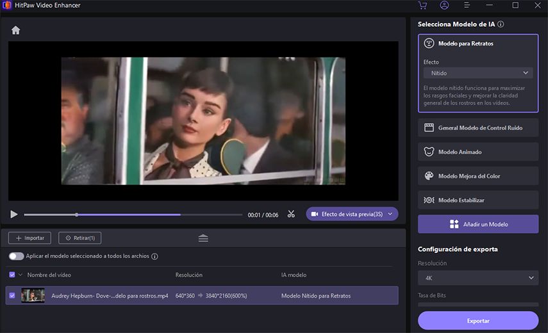Viewport: 548px width, 333px height.
Task: Click the Audrey Hepburn video thumbnail
Action: click(x=33, y=295)
